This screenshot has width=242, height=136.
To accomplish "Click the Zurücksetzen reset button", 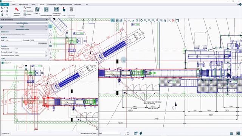I will tap(42, 43).
